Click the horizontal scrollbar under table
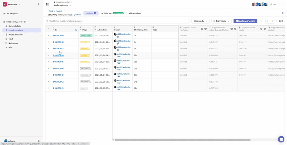The height and width of the screenshot is (145, 287). pos(183,140)
